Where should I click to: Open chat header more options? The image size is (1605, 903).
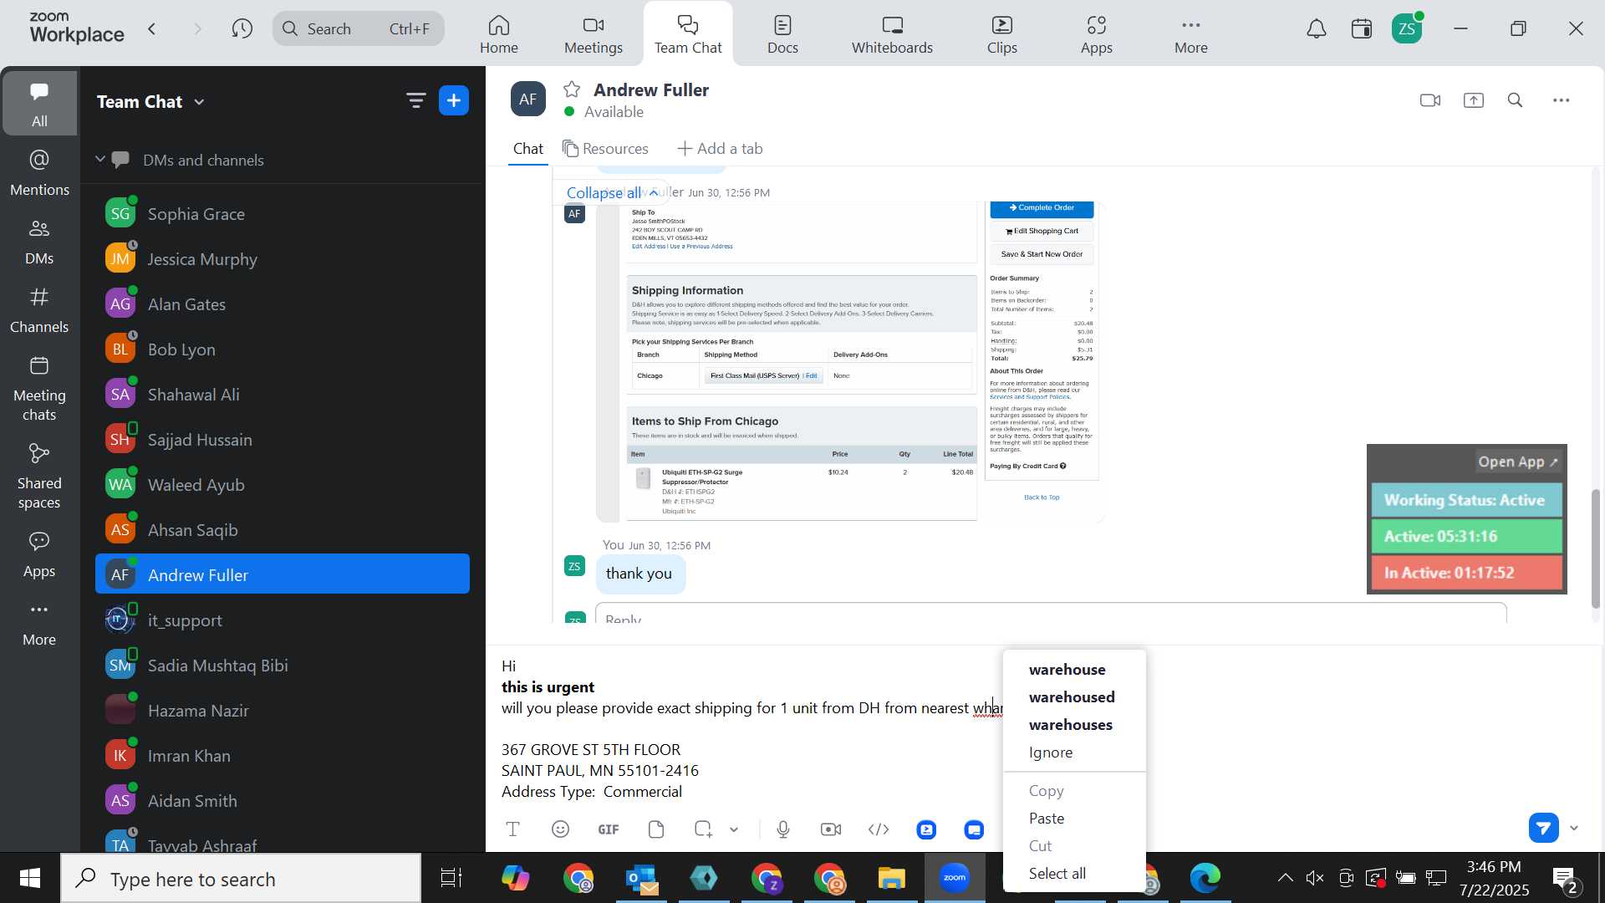(1562, 100)
